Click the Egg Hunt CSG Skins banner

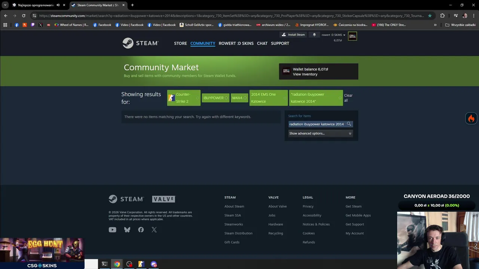[x=42, y=253]
